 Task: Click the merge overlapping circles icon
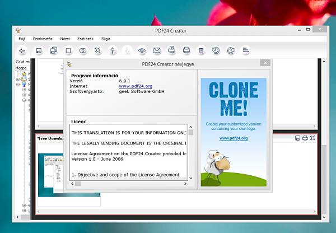pyautogui.click(x=83, y=51)
